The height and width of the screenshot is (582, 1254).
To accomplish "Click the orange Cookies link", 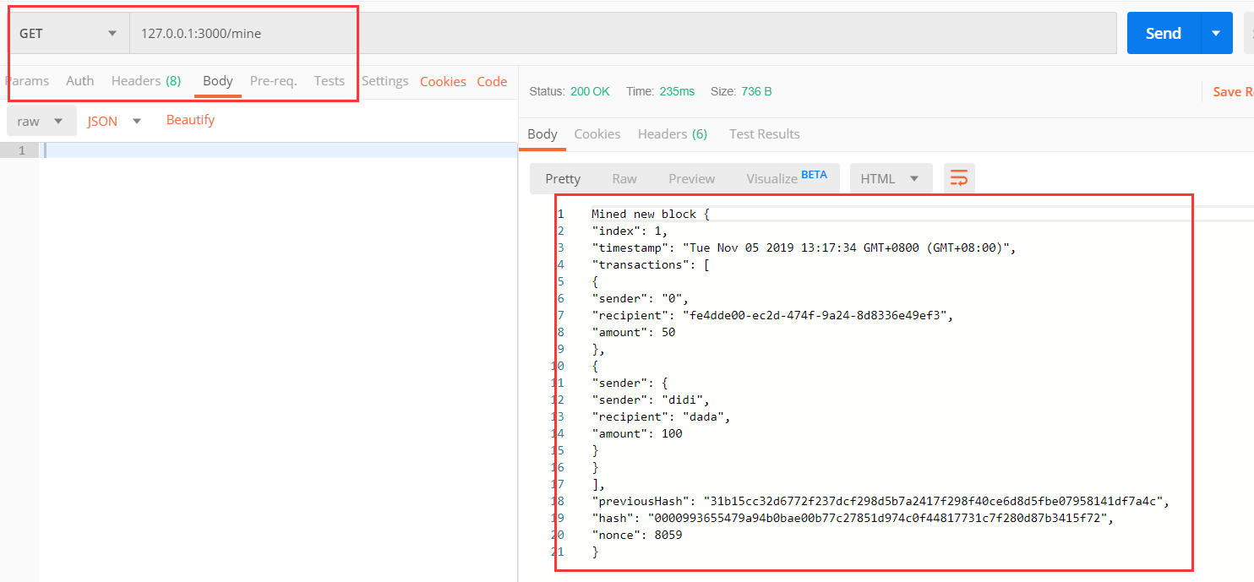I will point(443,82).
